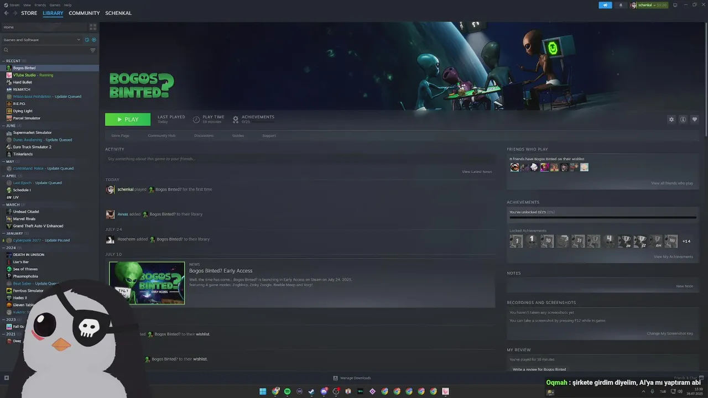The height and width of the screenshot is (398, 708).
Task: Select Schedule I in library list
Action: click(x=49, y=190)
